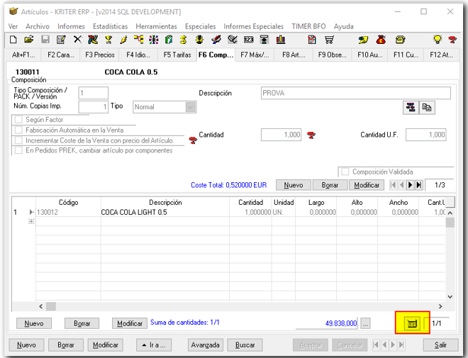Open the Estadísticas menu
Image resolution: width=468 pixels, height=358 pixels.
pos(110,26)
